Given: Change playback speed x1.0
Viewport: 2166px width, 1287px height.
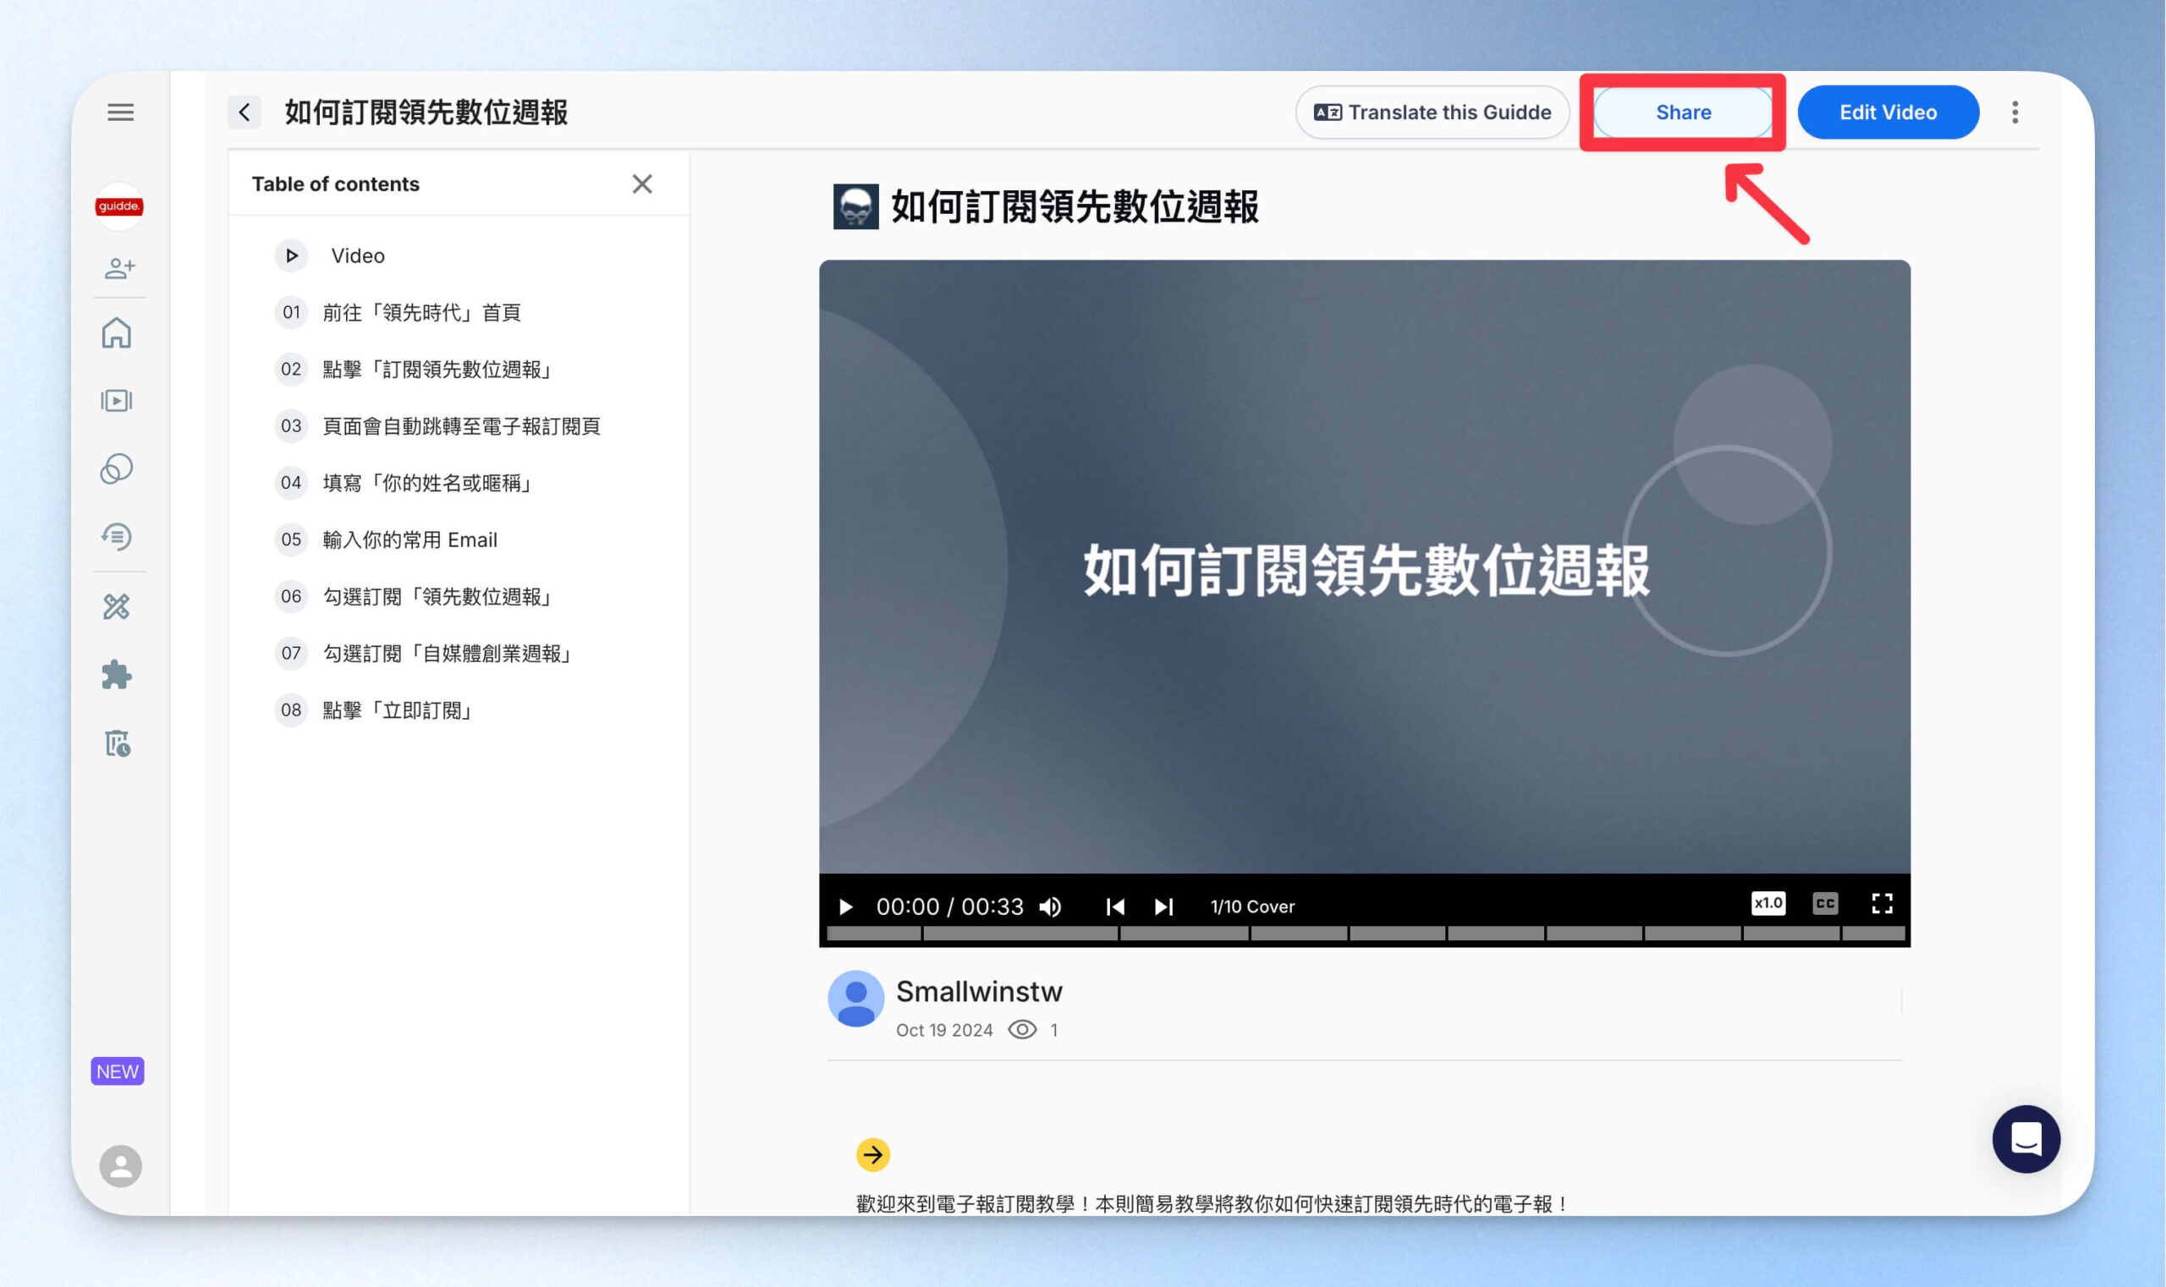Looking at the screenshot, I should [x=1767, y=904].
